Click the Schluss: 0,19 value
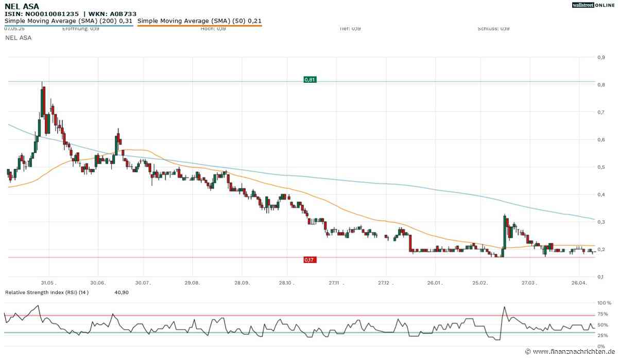Image resolution: width=618 pixels, height=359 pixels. click(493, 29)
